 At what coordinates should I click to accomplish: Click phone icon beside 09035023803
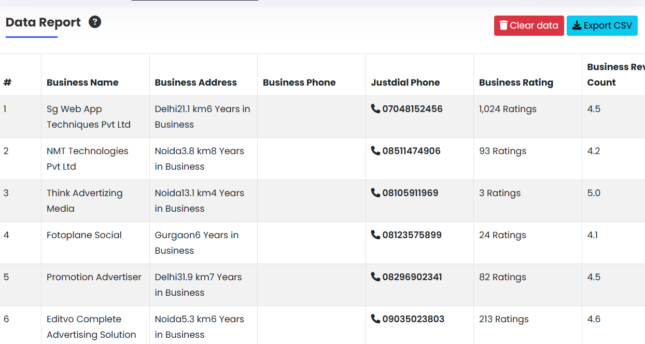point(375,319)
